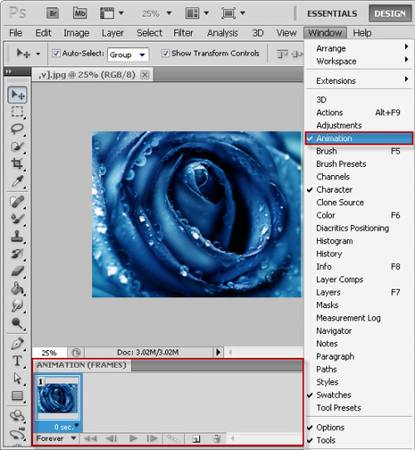This screenshot has width=415, height=450.
Task: Select frame 1 thumbnail in Animation panel
Action: coord(58,399)
